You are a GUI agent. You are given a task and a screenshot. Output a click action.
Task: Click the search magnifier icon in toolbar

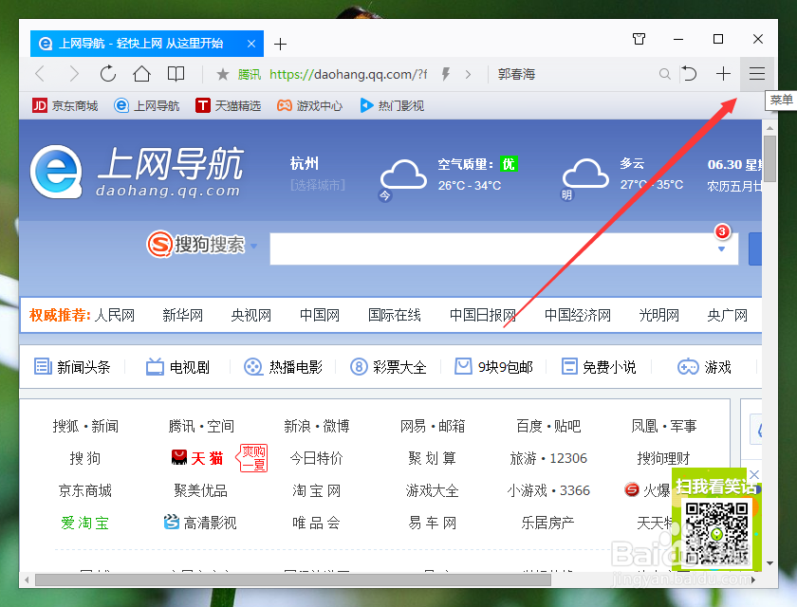click(x=664, y=74)
